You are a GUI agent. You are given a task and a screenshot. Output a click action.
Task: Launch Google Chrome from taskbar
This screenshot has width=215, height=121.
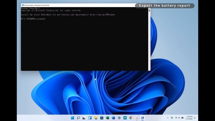pyautogui.click(x=131, y=118)
